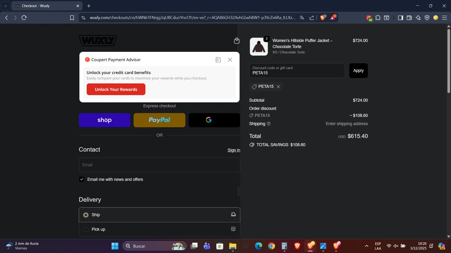The image size is (451, 253).
Task: Select the Ship delivery radio option
Action: click(x=86, y=215)
